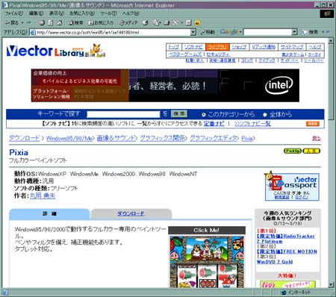Expand the Google logo menu arrow

[x=240, y=32]
